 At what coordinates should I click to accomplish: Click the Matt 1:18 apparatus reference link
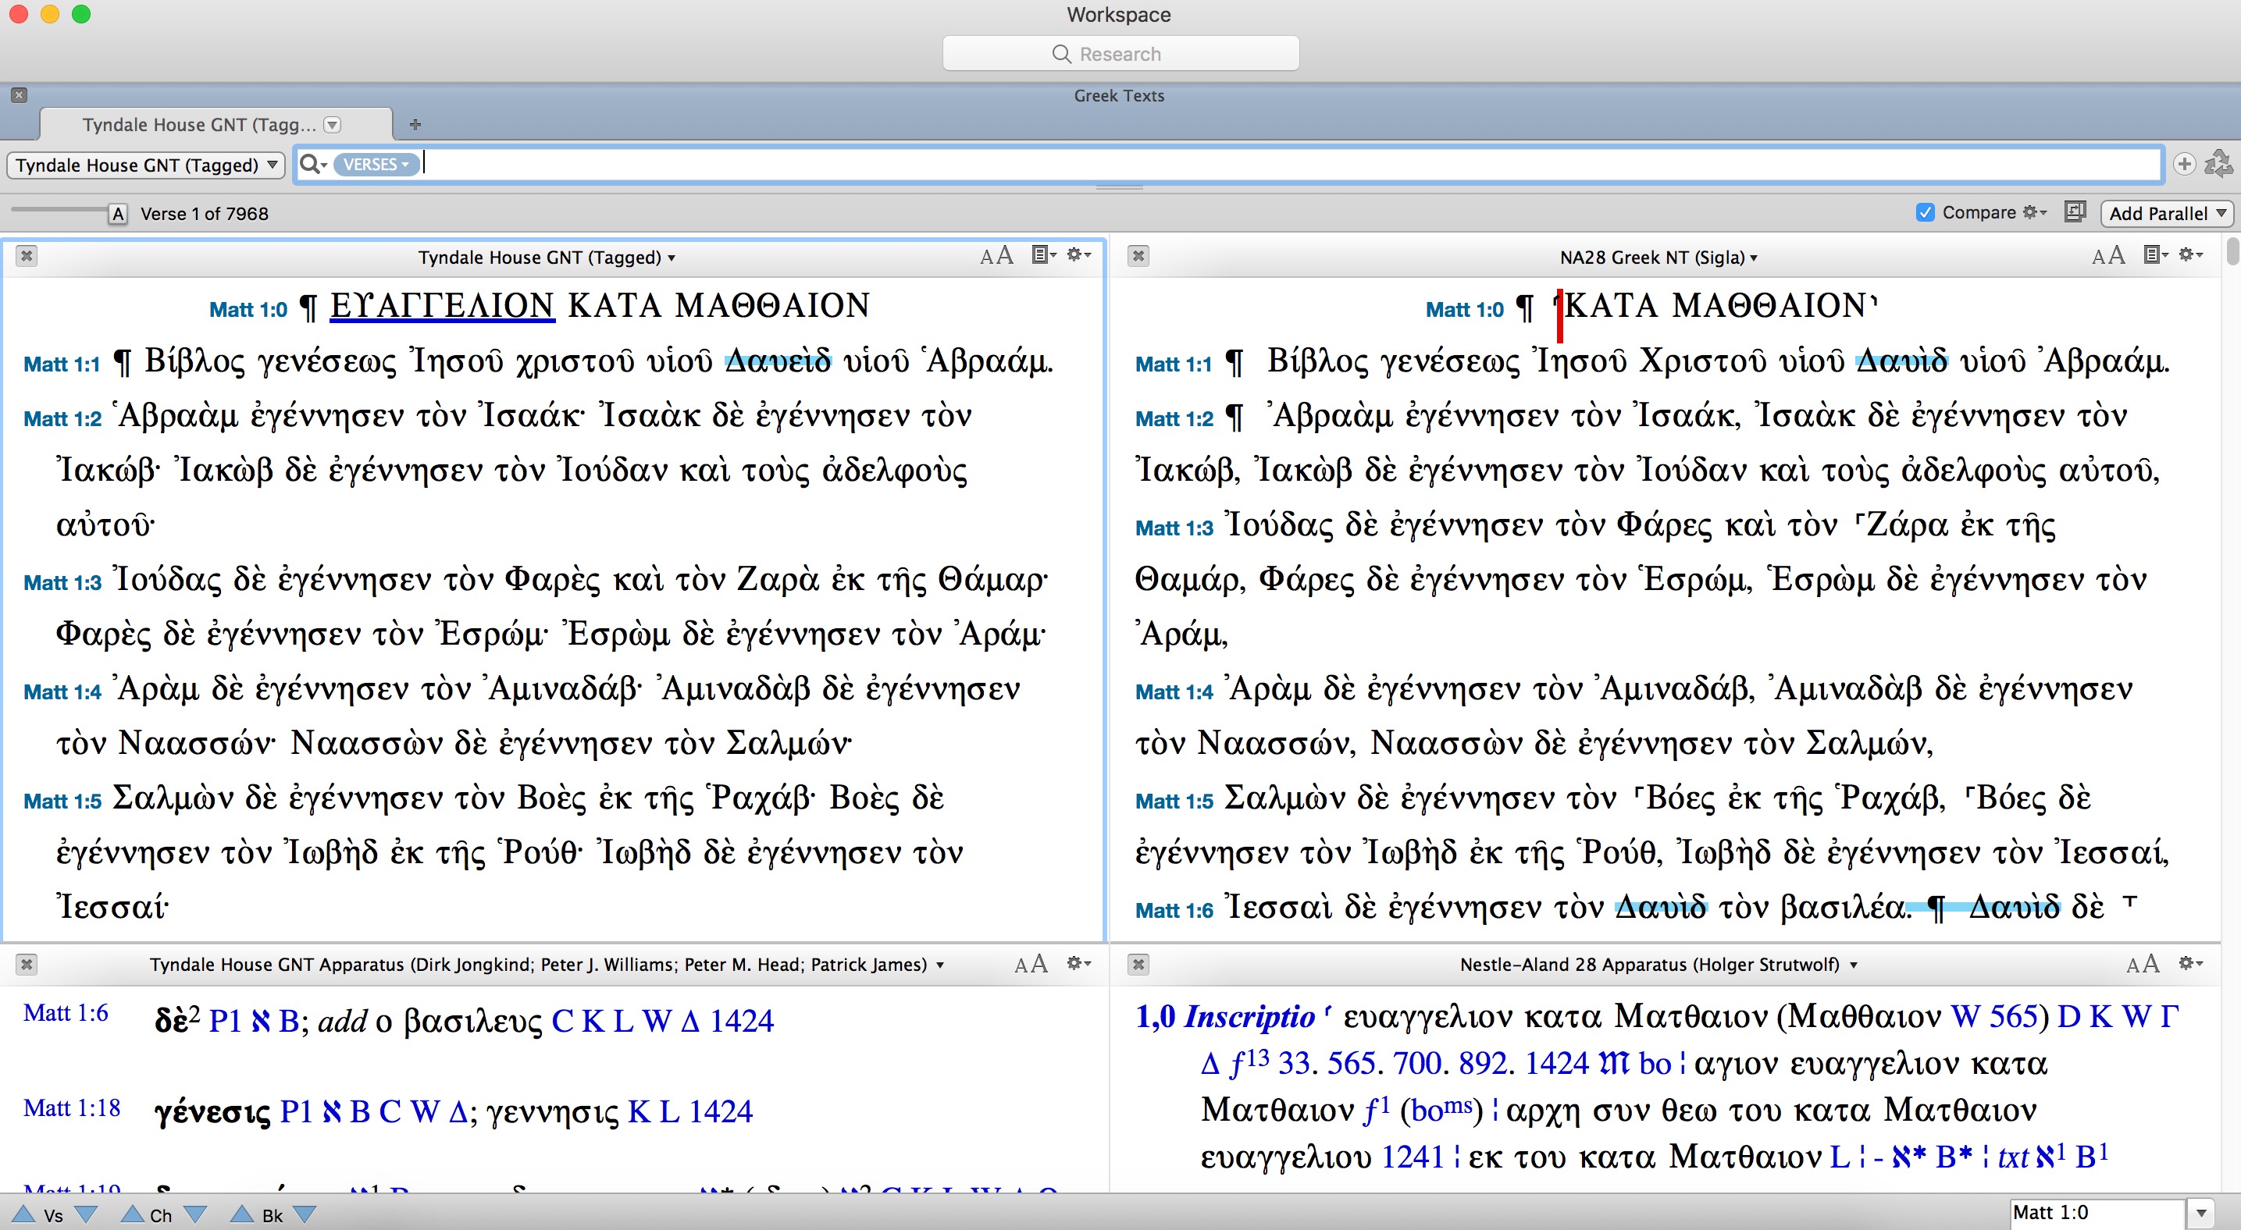click(x=71, y=1108)
